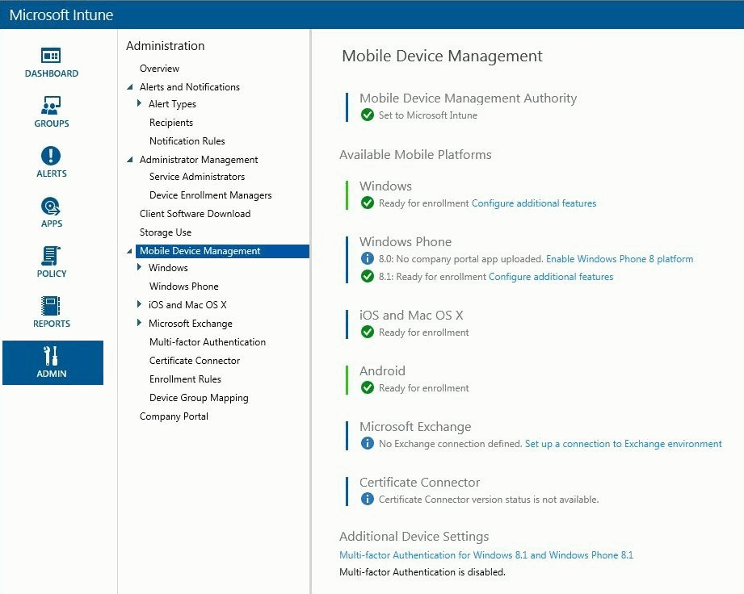Click the Microsoft Intune title in header
Viewport: 744px width, 594px height.
[61, 15]
